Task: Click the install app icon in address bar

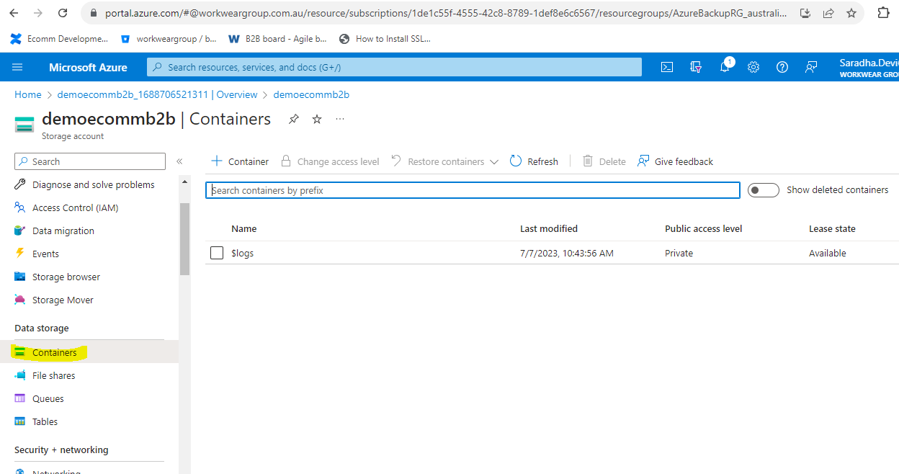Action: click(805, 13)
